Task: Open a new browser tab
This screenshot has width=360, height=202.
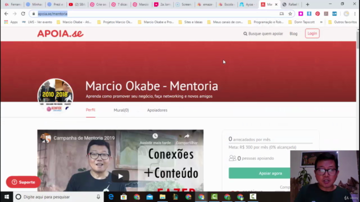Action: click(x=308, y=4)
